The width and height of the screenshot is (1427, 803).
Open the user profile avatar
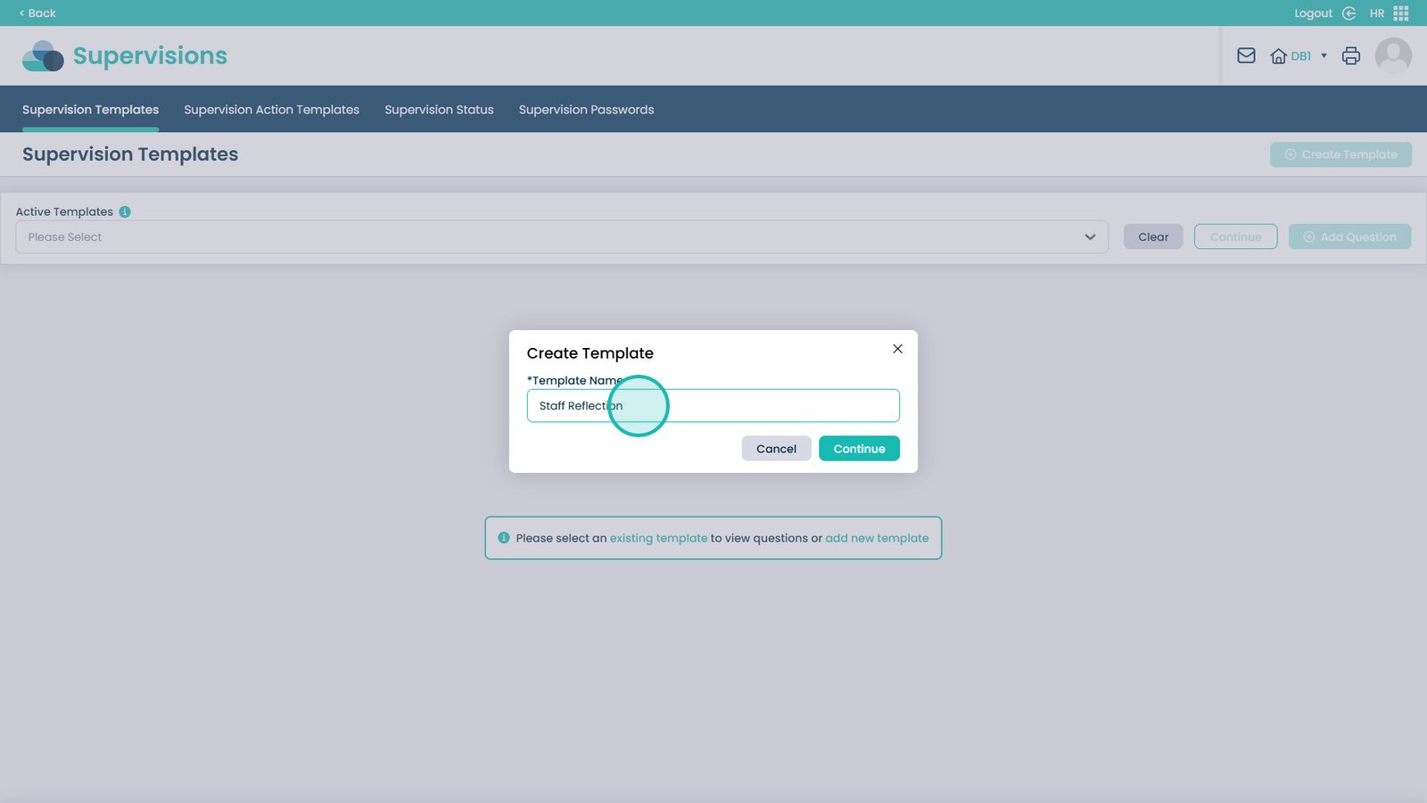coord(1392,56)
